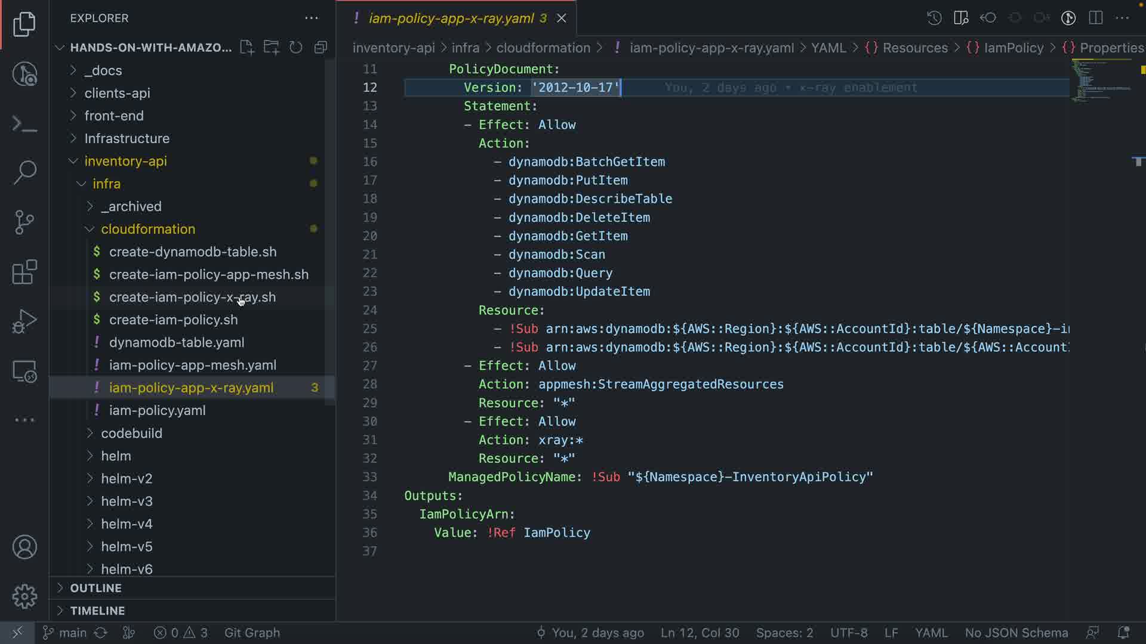
Task: Open the Search view in activity bar
Action: tap(24, 172)
